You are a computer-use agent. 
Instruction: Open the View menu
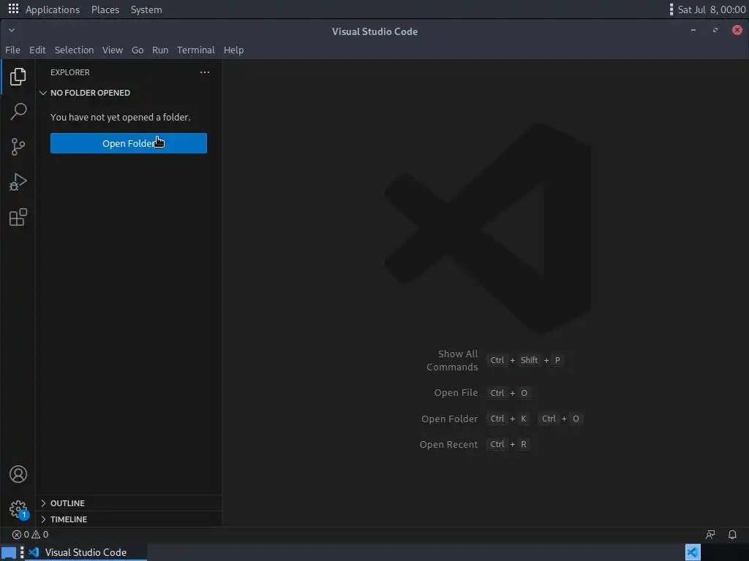click(x=113, y=50)
